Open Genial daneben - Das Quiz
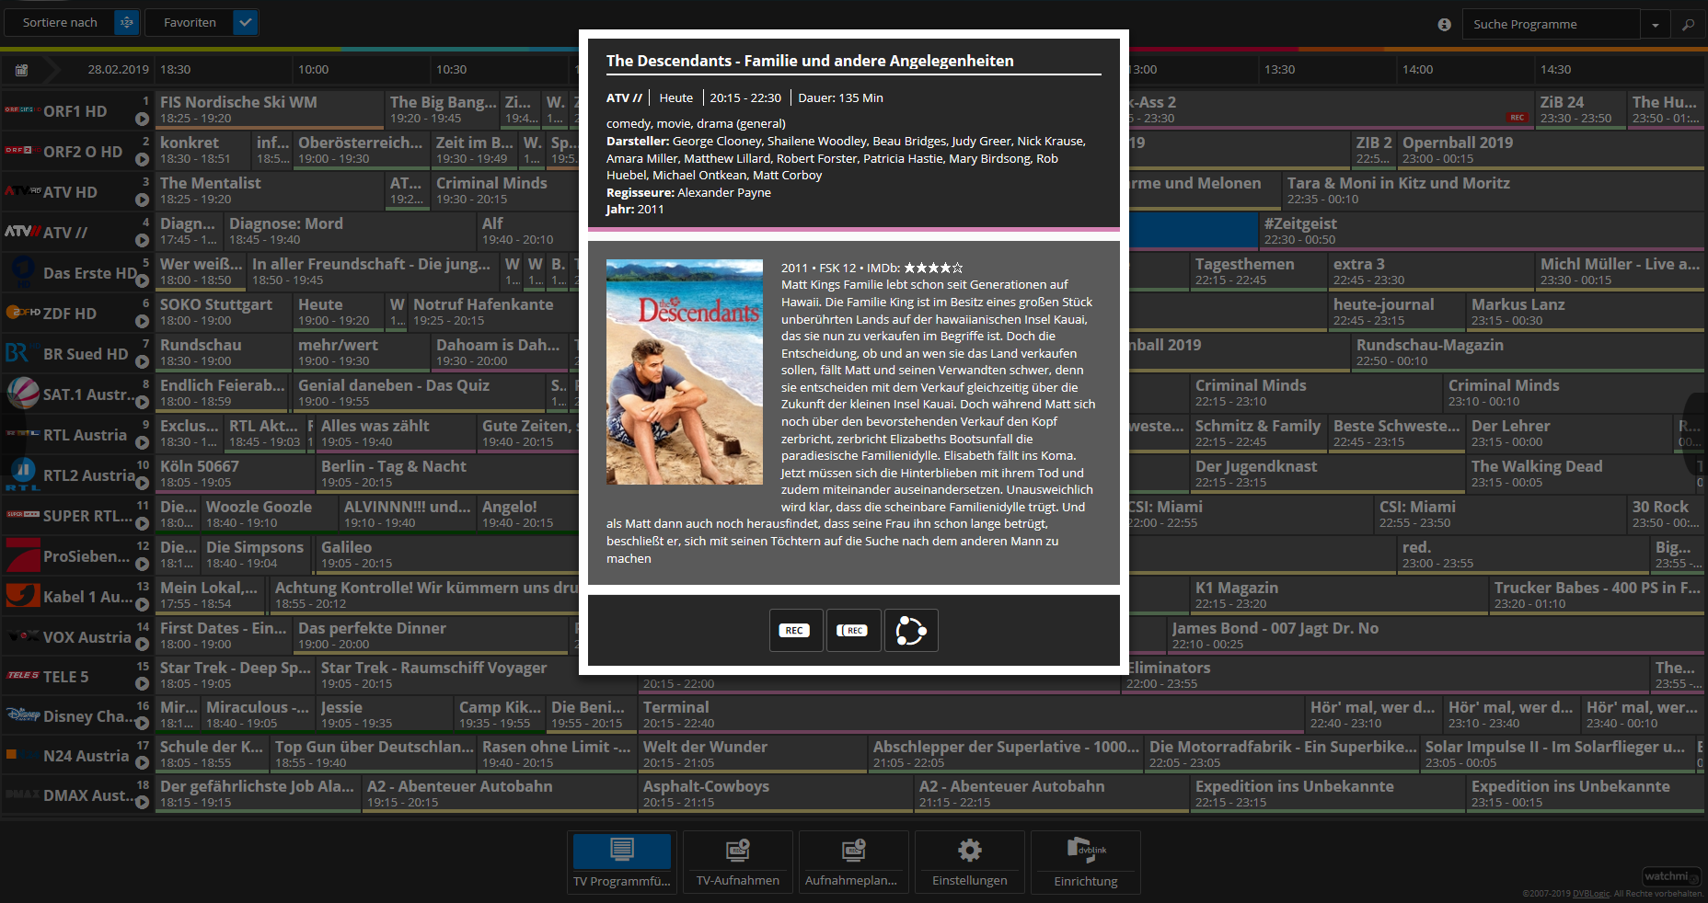 [x=420, y=393]
